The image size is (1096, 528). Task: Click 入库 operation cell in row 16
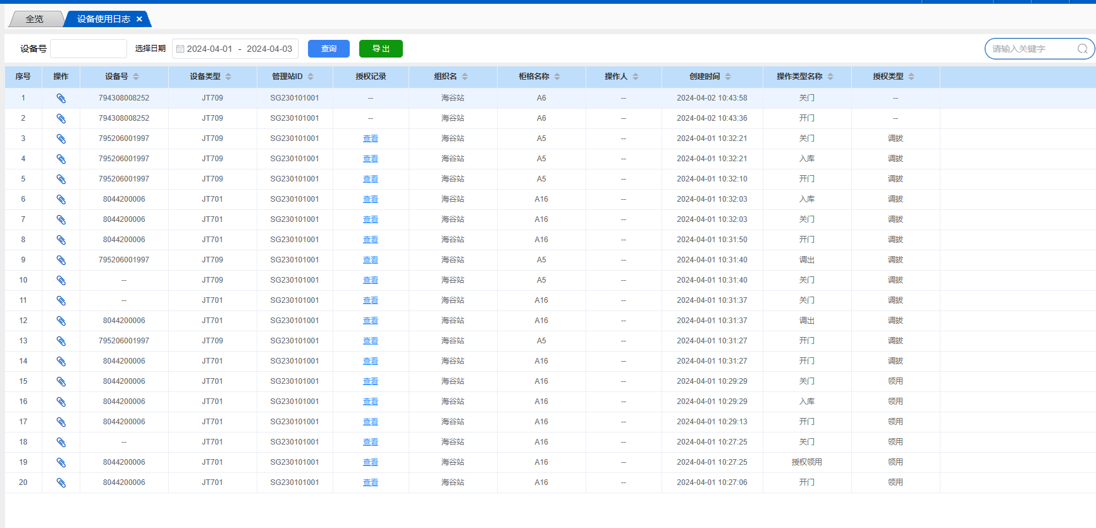807,402
